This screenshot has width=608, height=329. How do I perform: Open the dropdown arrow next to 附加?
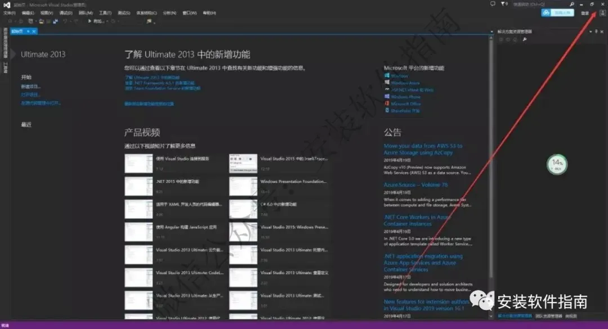click(x=107, y=21)
